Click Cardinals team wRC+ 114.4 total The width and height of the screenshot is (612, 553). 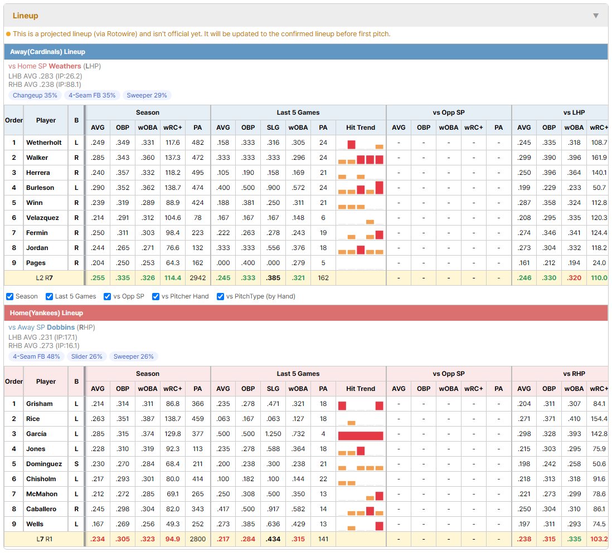[173, 278]
